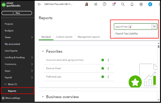Viewport: 161px width, 103px height.
Task: Expand the Payroll menu chevron
Action: pyautogui.click(x=32, y=78)
